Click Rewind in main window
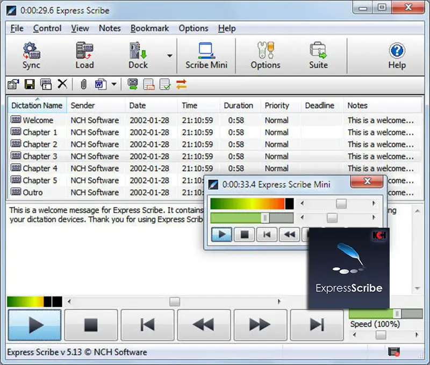 pos(204,325)
